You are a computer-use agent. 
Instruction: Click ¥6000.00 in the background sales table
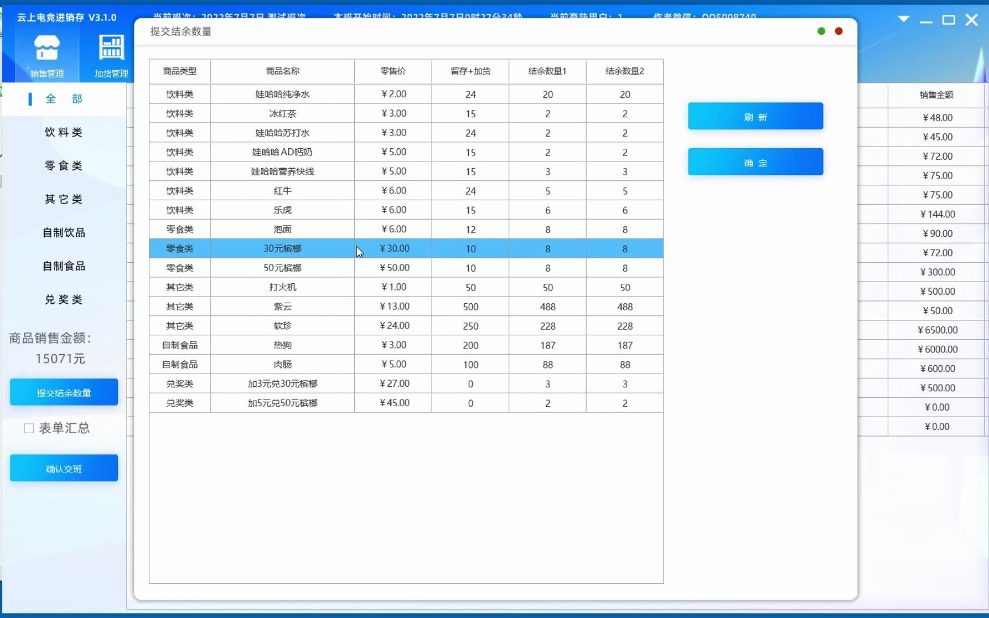[937, 350]
